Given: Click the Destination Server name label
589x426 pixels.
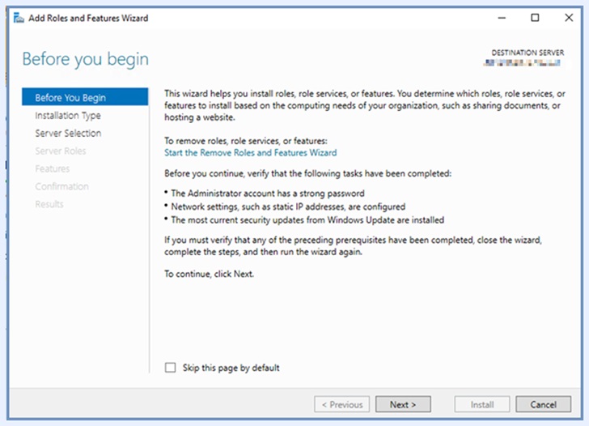Looking at the screenshot, I should pos(529,62).
